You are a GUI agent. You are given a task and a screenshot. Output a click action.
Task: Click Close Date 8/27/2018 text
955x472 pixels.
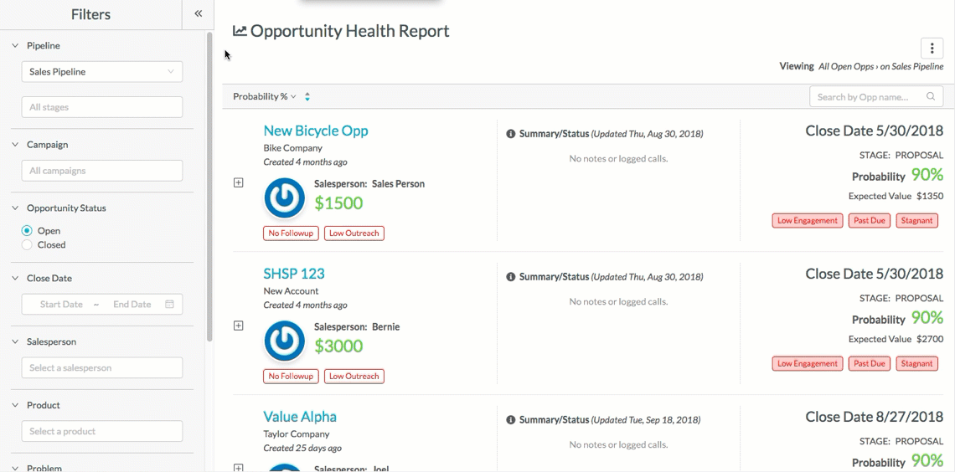click(x=875, y=417)
